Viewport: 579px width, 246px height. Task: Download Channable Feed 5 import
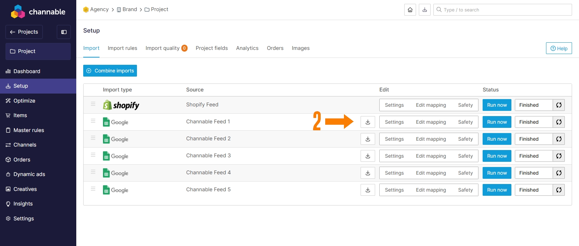[368, 190]
